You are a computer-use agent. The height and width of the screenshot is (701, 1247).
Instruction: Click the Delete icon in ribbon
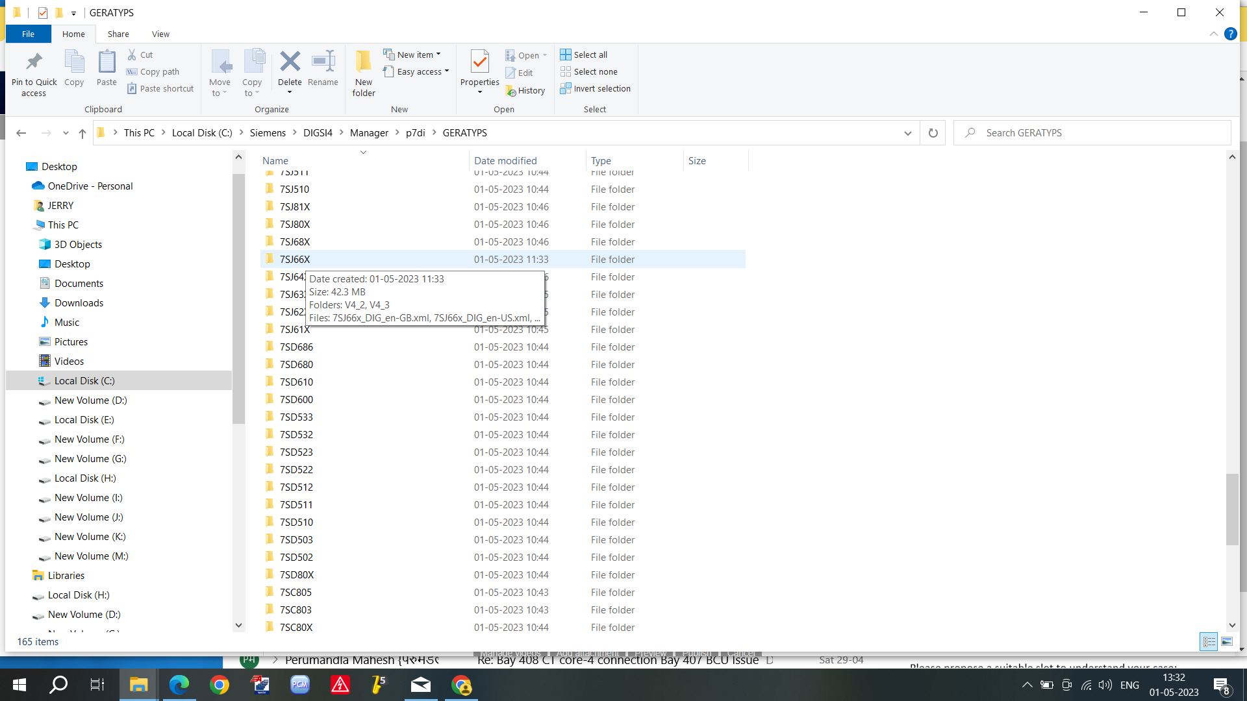pos(290,62)
